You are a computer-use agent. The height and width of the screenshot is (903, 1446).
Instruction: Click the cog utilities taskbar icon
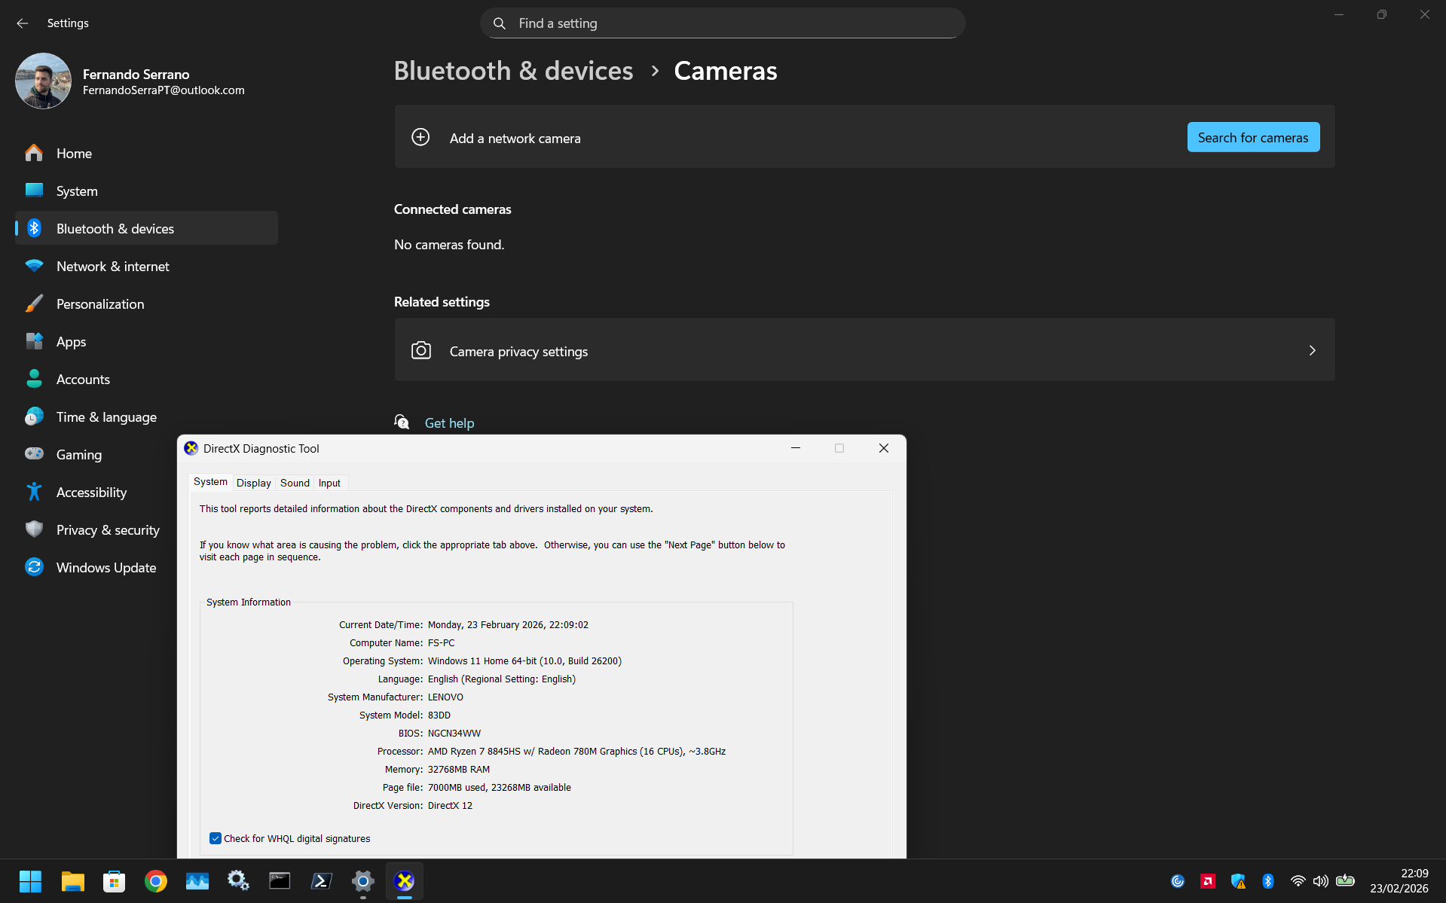(239, 881)
